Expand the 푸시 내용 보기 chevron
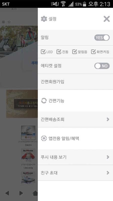The image size is (113, 201). tap(108, 157)
